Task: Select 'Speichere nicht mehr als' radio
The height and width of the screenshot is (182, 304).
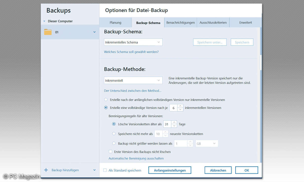Action: tap(114, 134)
